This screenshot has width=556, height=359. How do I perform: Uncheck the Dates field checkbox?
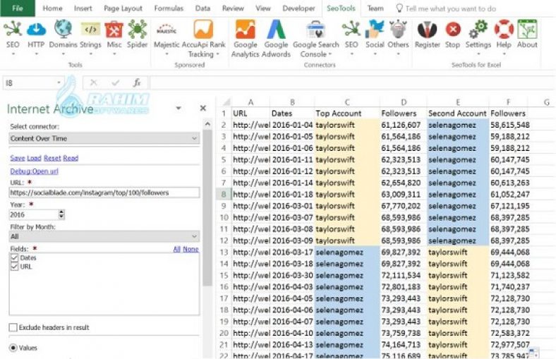(x=15, y=258)
